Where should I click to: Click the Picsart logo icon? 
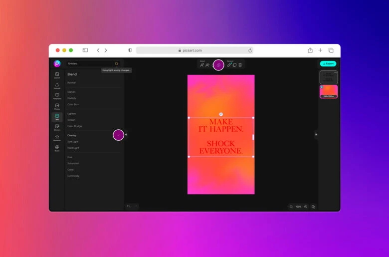tap(57, 63)
